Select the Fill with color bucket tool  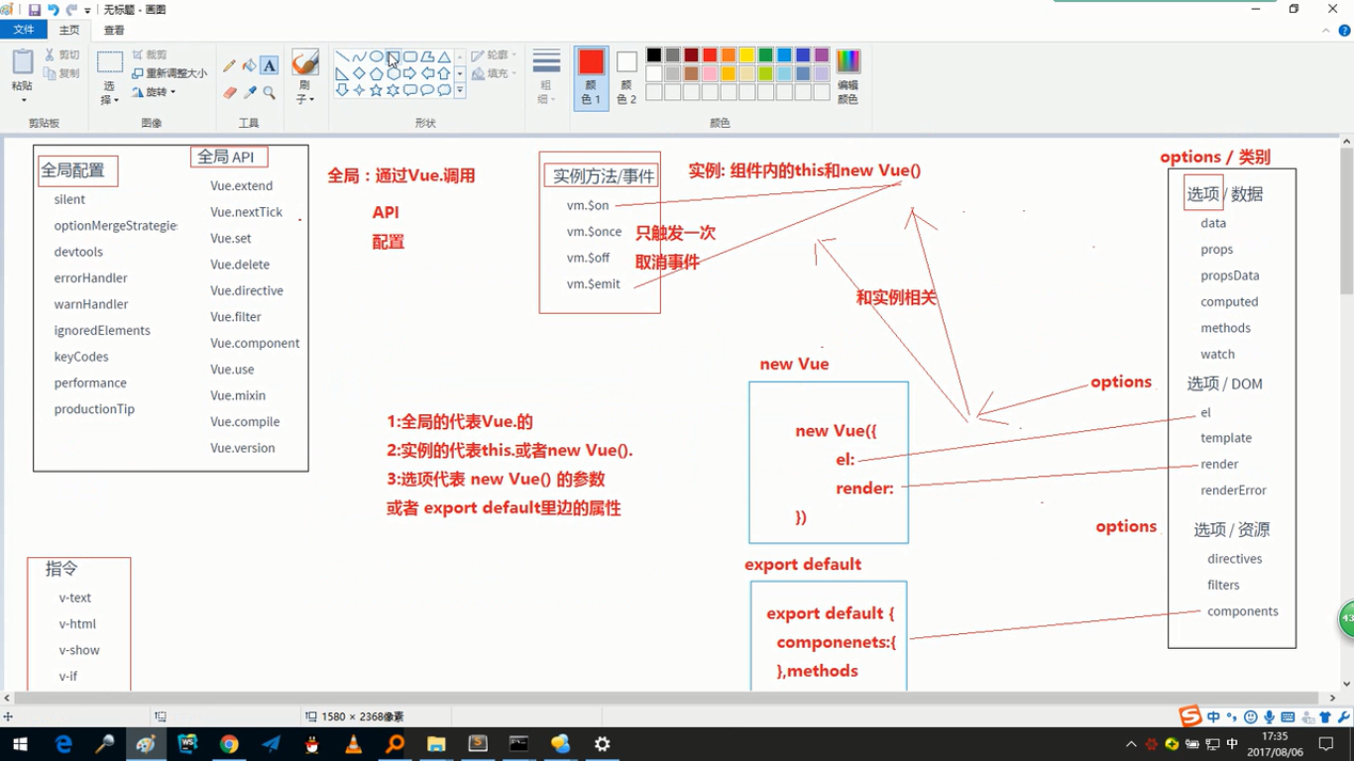tap(250, 65)
